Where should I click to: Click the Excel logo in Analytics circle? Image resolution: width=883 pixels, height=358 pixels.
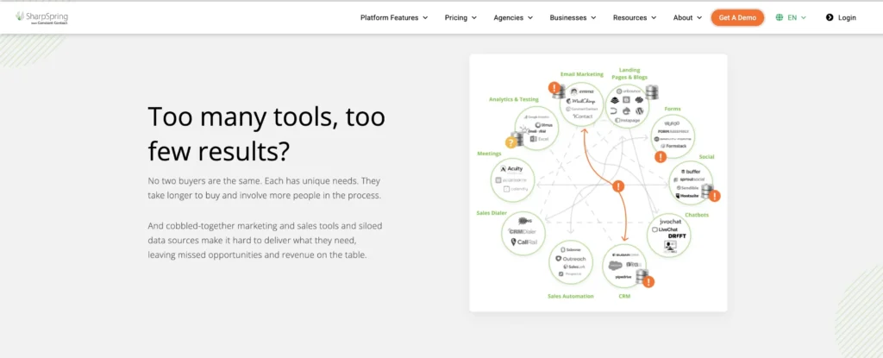(x=539, y=138)
